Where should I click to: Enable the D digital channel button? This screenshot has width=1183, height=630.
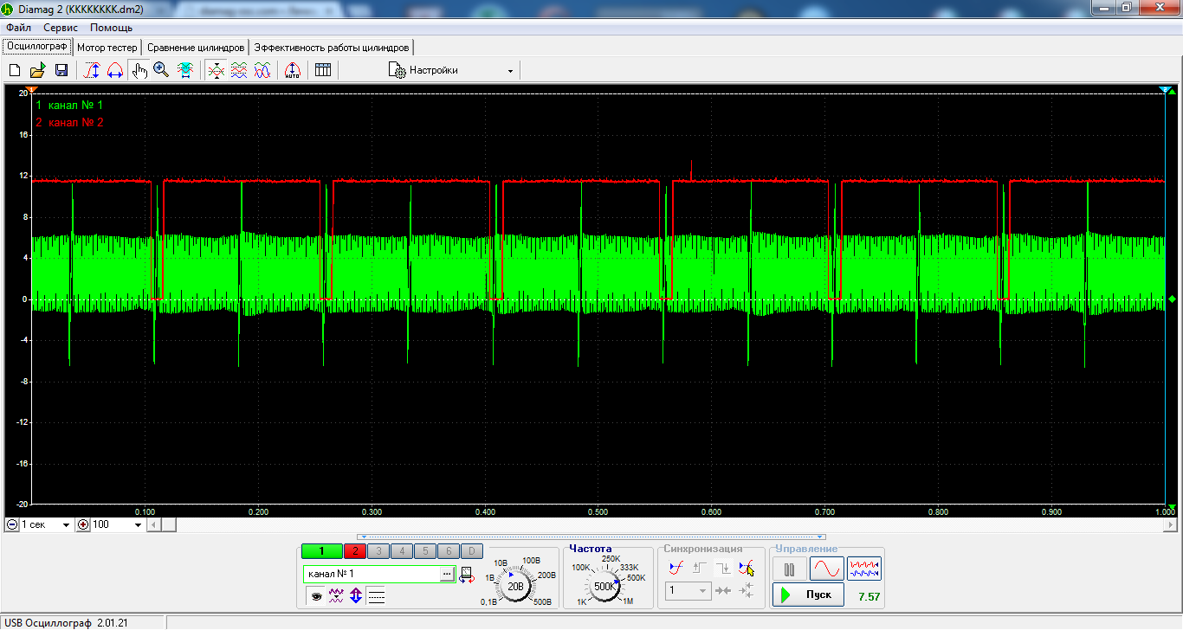coord(471,551)
